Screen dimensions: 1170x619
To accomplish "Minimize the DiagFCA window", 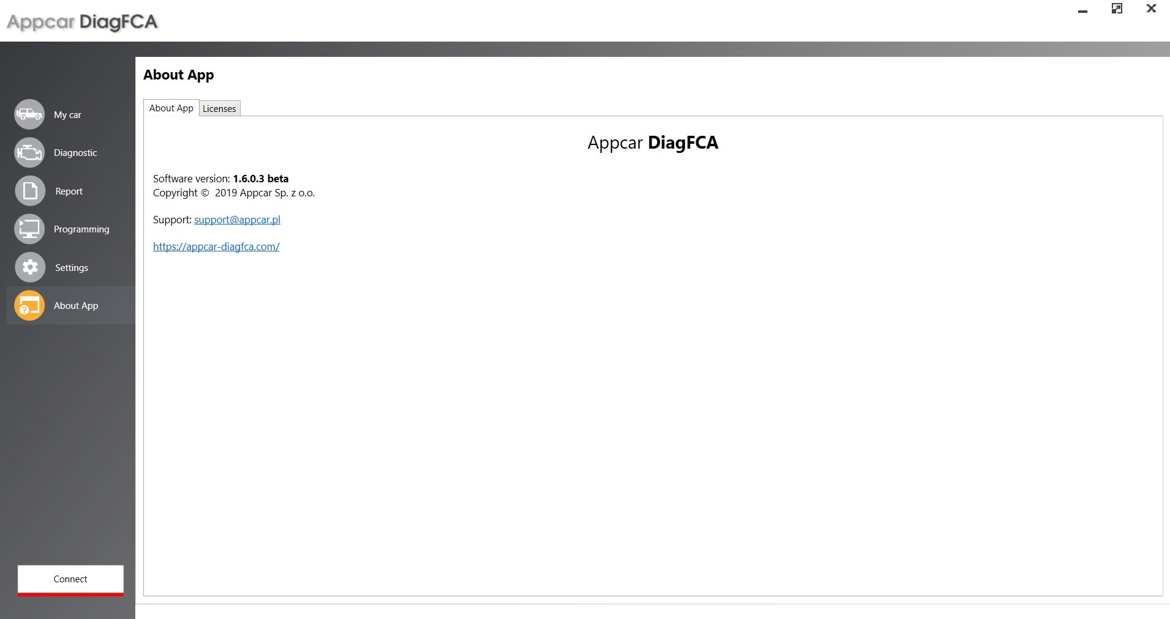I will tap(1082, 10).
